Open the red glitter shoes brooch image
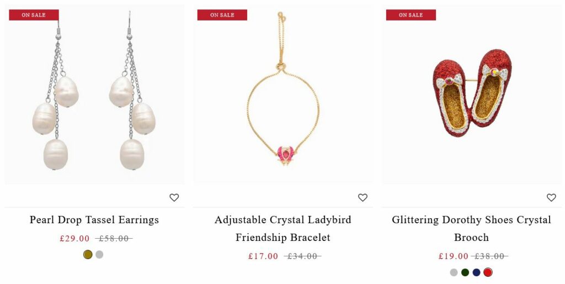This screenshot has height=284, width=565. coord(472,94)
